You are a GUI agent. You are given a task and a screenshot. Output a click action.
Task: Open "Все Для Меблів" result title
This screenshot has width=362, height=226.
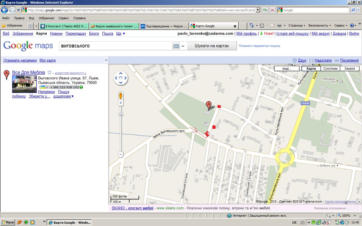point(29,72)
